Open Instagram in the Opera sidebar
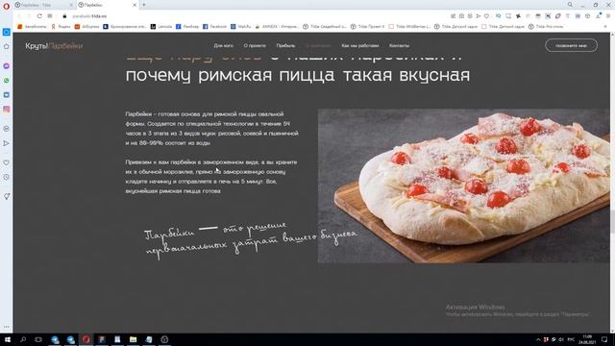The height and width of the screenshot is (346, 615). (x=7, y=110)
